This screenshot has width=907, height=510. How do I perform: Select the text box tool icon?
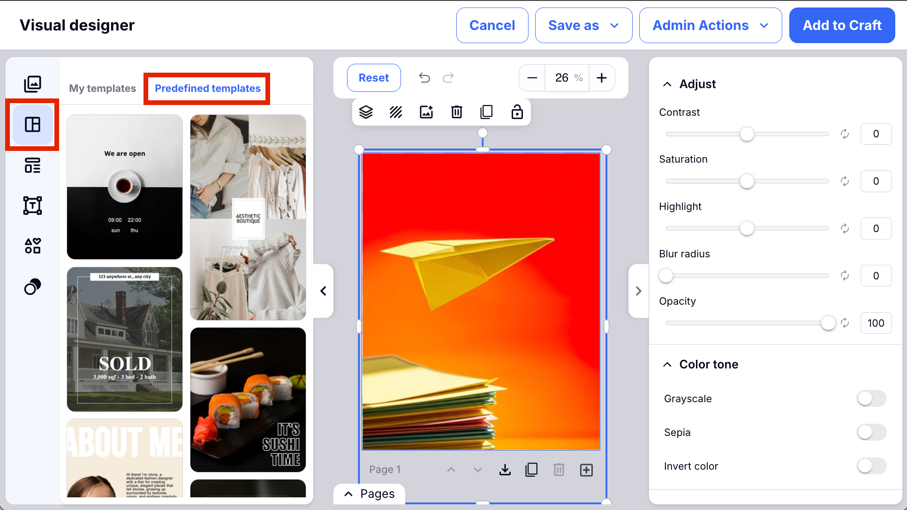tap(32, 205)
